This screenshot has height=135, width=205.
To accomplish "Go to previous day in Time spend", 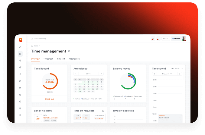I will [155, 74].
